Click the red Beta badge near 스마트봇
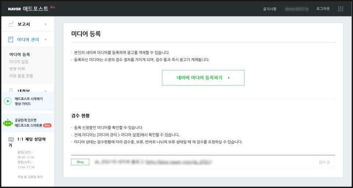This screenshot has height=188, width=353. pyautogui.click(x=47, y=125)
